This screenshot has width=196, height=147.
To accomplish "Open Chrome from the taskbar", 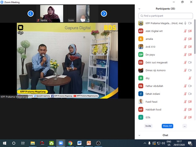I will [x=70, y=143].
